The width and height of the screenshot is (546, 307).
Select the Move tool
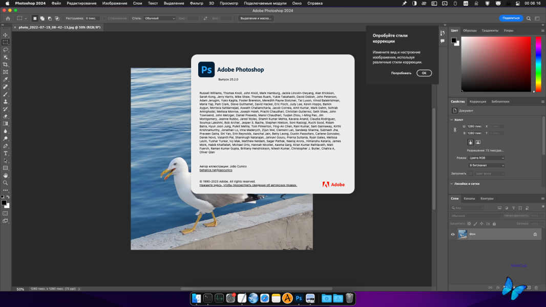(6, 35)
